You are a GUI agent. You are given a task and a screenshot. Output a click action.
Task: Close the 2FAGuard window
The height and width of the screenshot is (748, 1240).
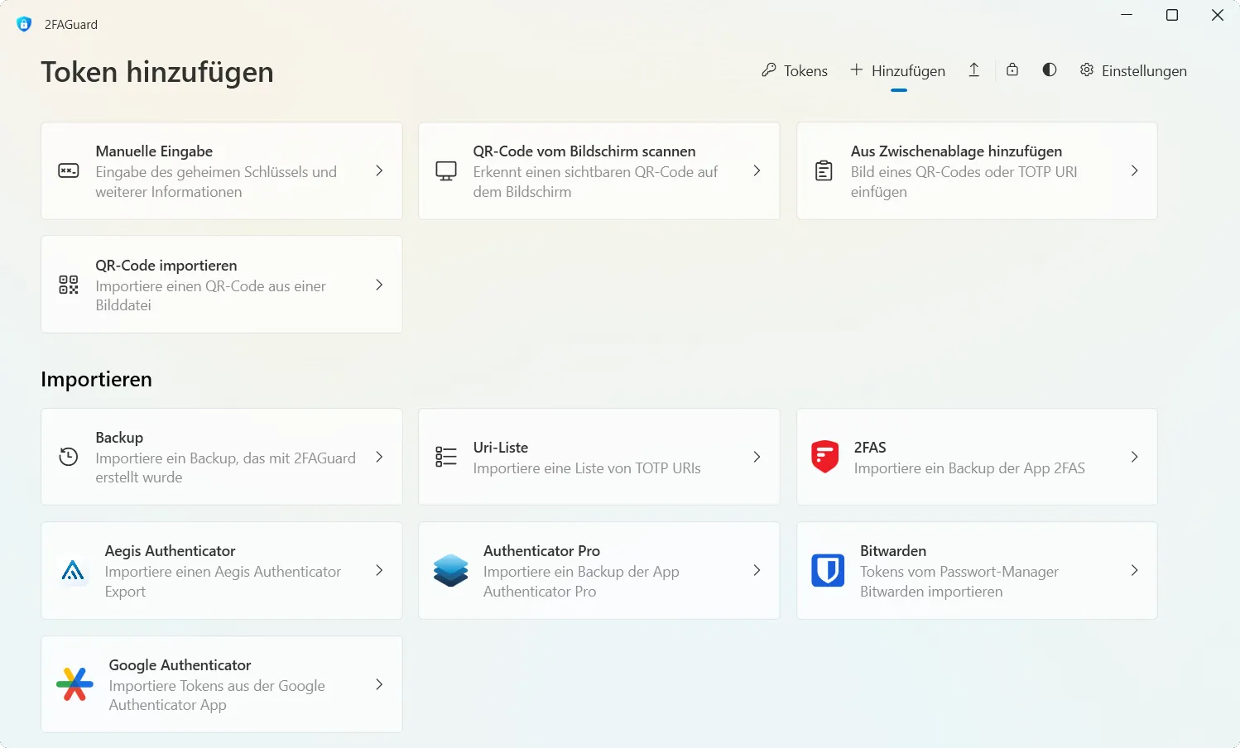point(1218,15)
